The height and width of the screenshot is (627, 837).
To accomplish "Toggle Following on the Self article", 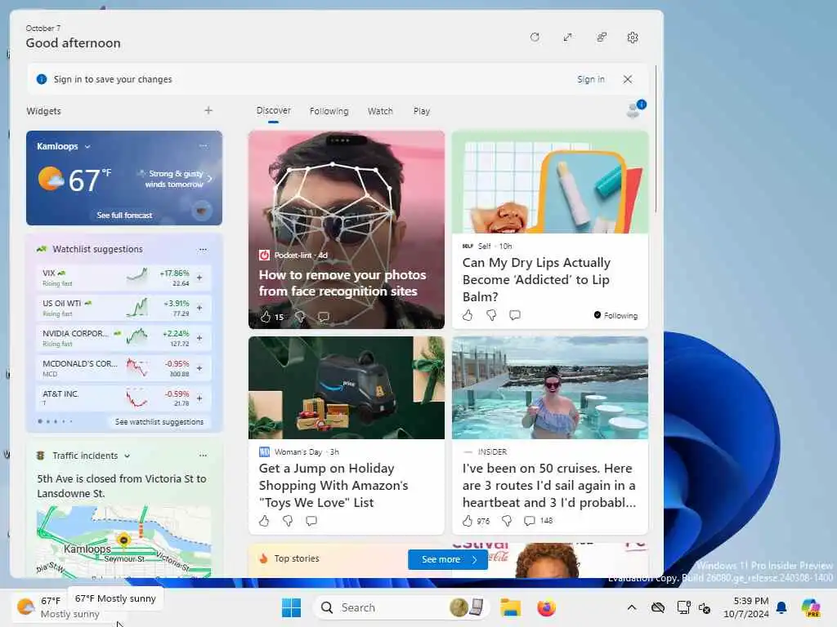I will click(615, 315).
